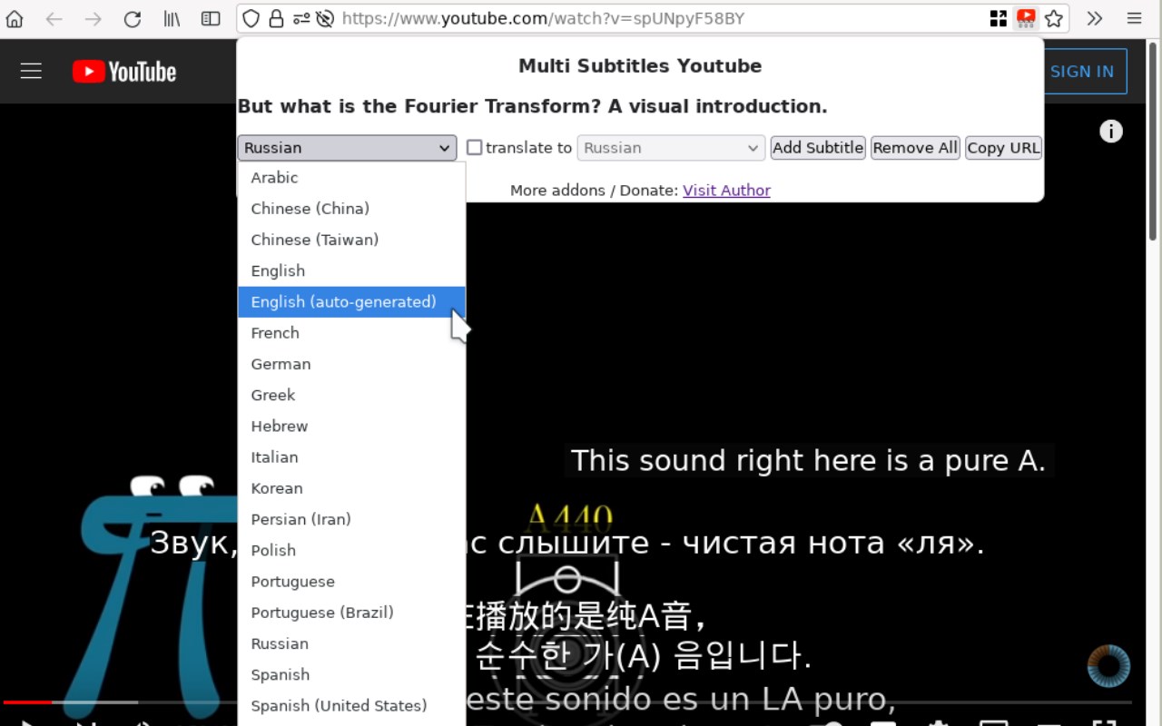Click the site security padlock icon

pyautogui.click(x=276, y=18)
